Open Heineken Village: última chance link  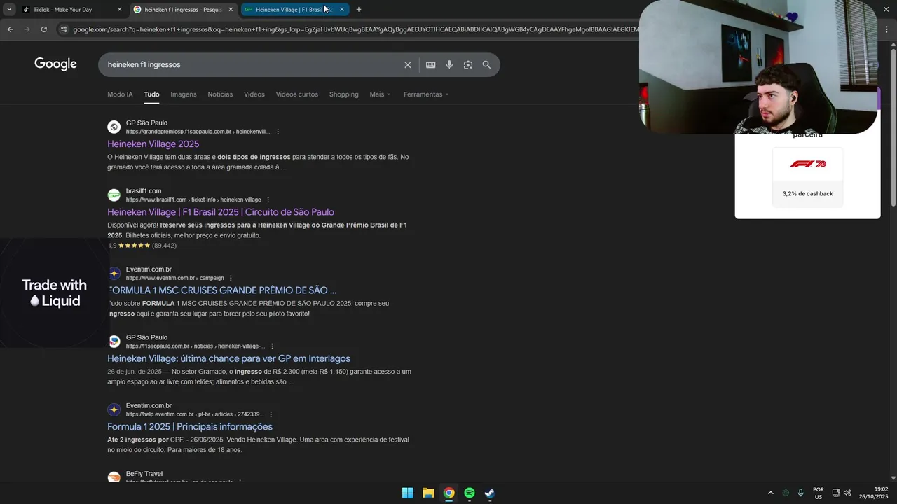(228, 358)
